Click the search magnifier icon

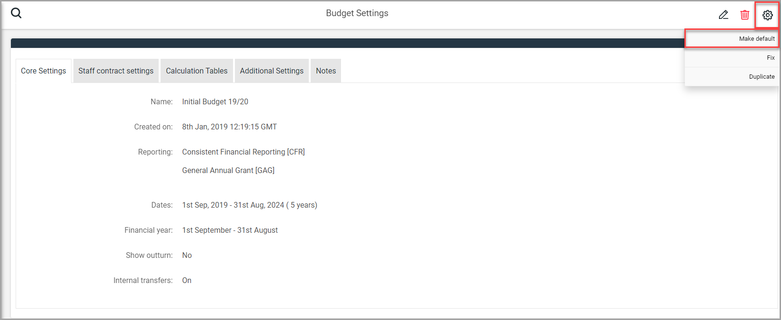16,13
